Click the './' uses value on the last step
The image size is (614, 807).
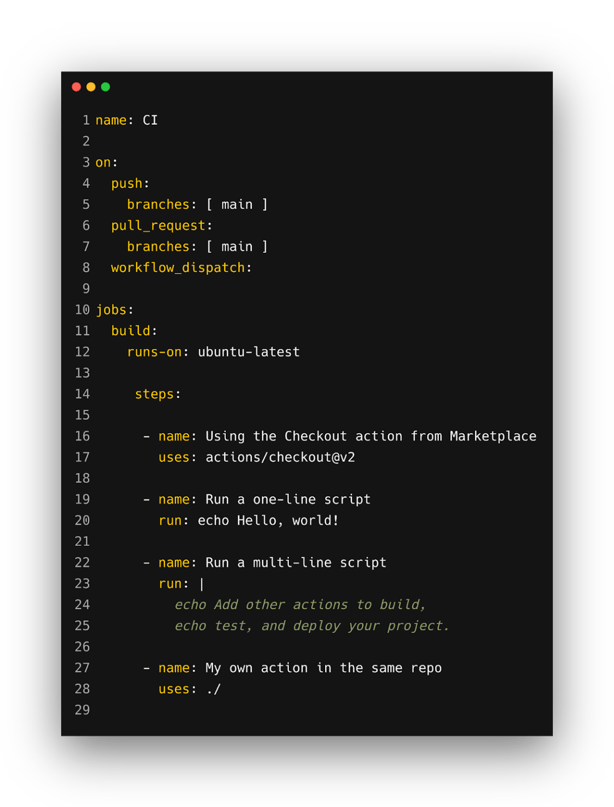tap(213, 689)
